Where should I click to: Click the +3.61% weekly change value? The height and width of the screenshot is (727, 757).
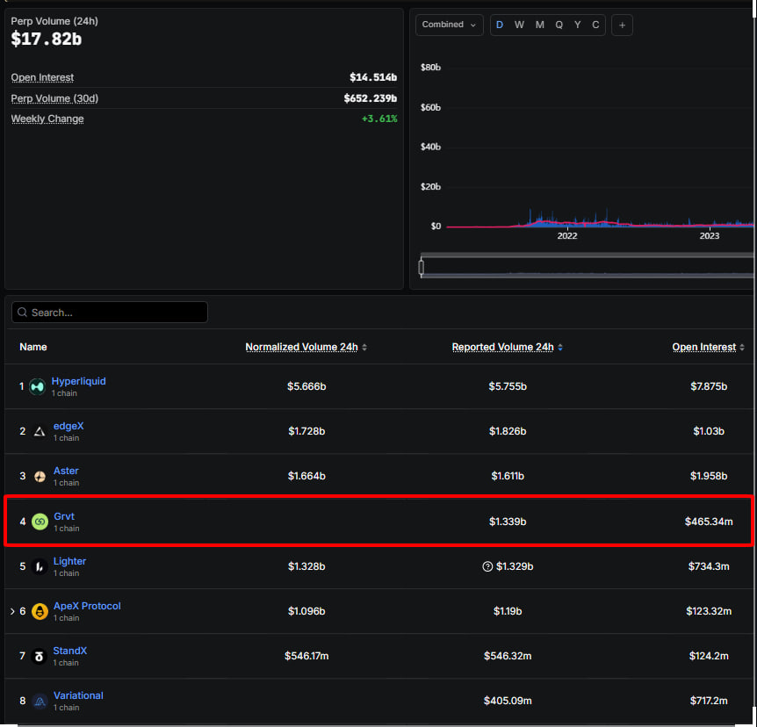click(379, 119)
